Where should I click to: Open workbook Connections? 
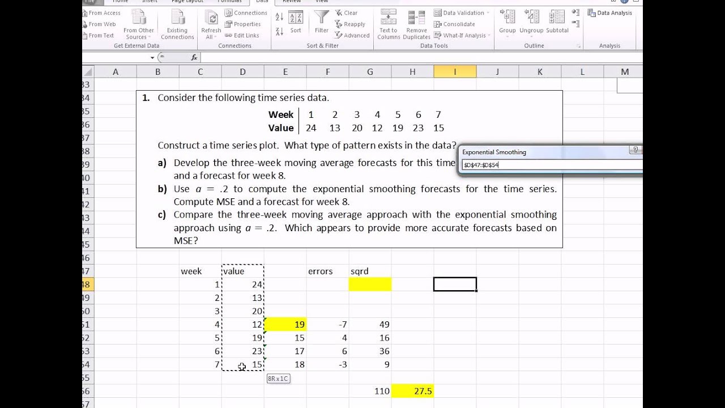(x=246, y=13)
